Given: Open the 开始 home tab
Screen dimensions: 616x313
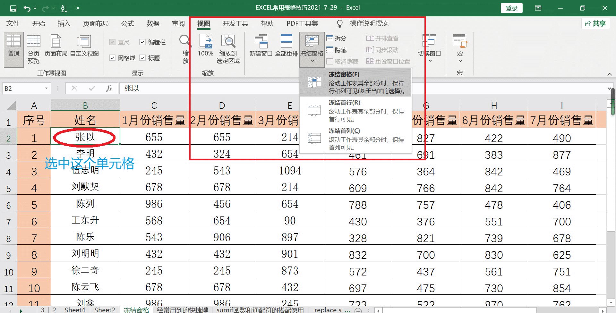Looking at the screenshot, I should [38, 23].
